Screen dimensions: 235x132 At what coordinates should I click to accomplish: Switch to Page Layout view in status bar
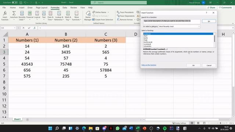pyautogui.click(x=198, y=123)
